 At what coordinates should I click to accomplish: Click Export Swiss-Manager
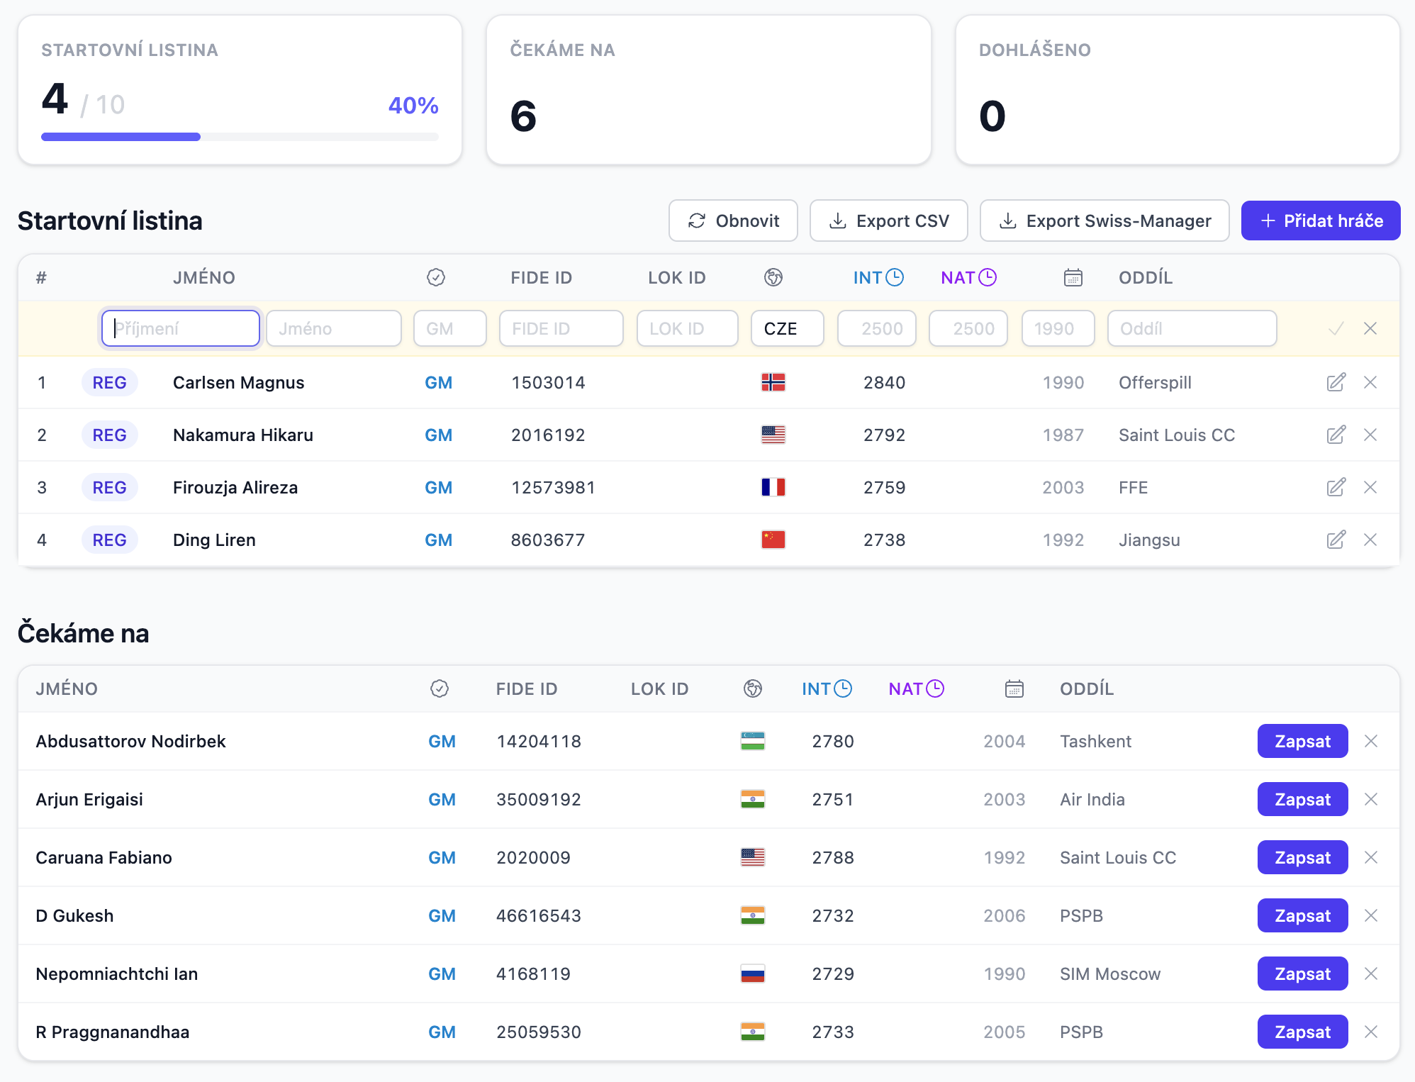click(1104, 221)
